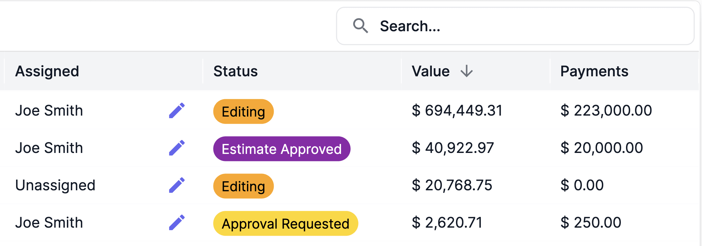Viewport: 702px width, 246px height.
Task: Select Joe Smith in the first row
Action: pyautogui.click(x=49, y=111)
